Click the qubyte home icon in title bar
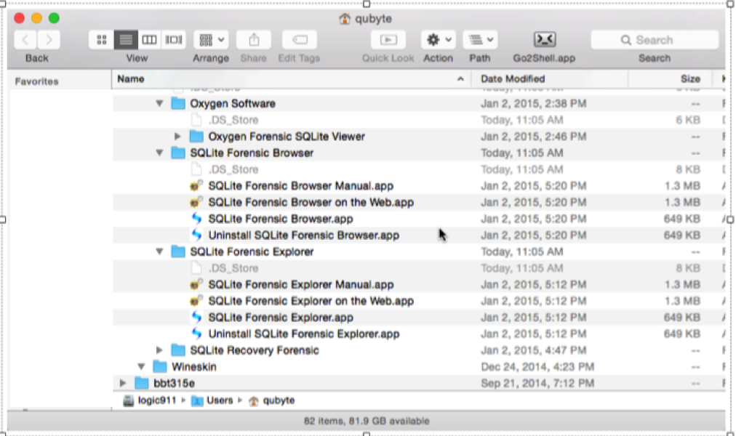 point(345,19)
